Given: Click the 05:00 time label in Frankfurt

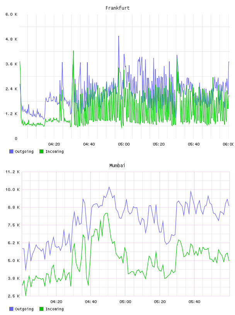Looking at the screenshot, I should pos(124,144).
